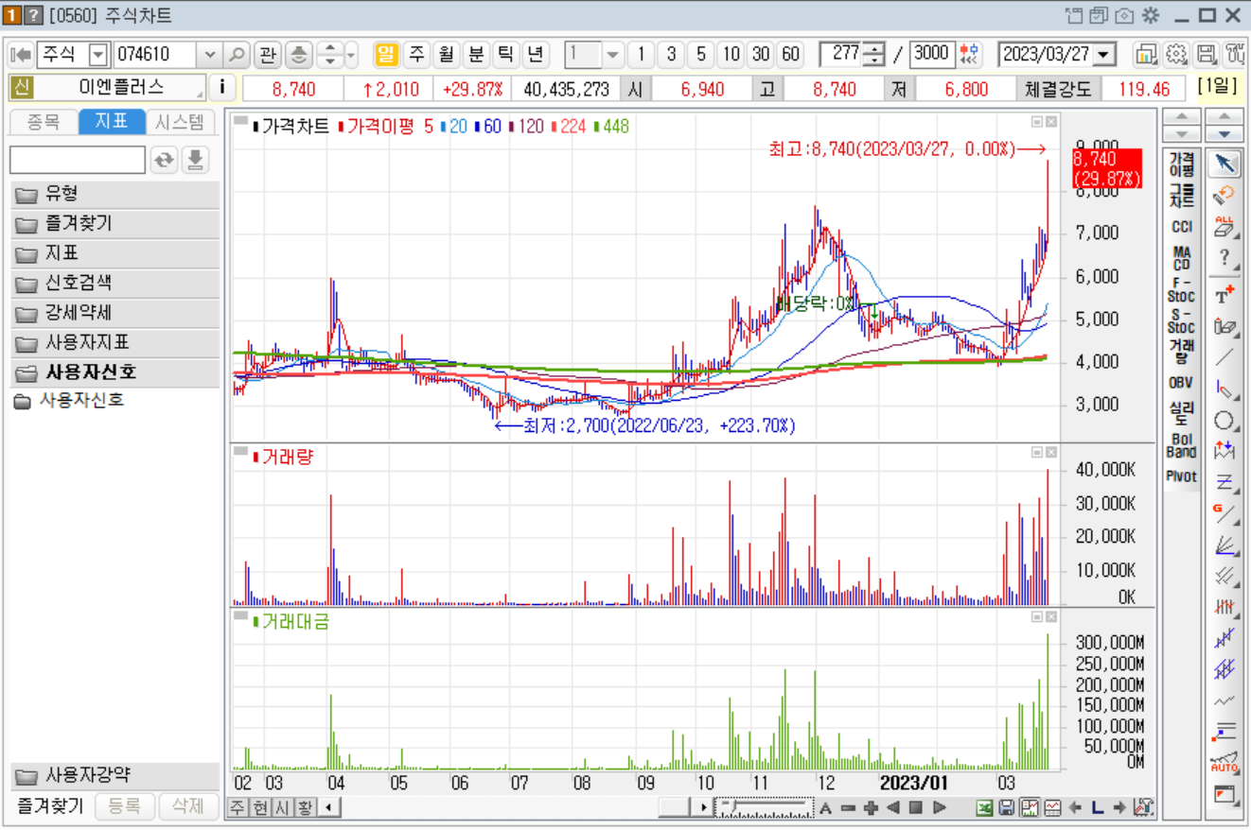Click the 즐겨찾기 tab at panel bottom
The width and height of the screenshot is (1251, 830).
(x=50, y=806)
